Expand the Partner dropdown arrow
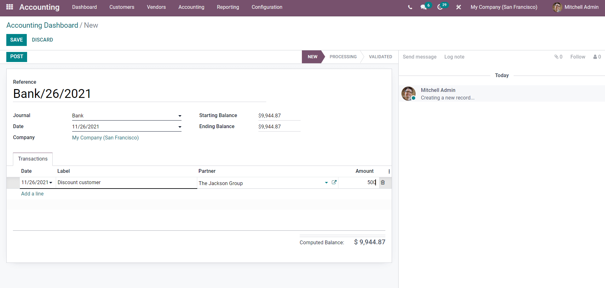This screenshot has width=605, height=288. tap(326, 183)
